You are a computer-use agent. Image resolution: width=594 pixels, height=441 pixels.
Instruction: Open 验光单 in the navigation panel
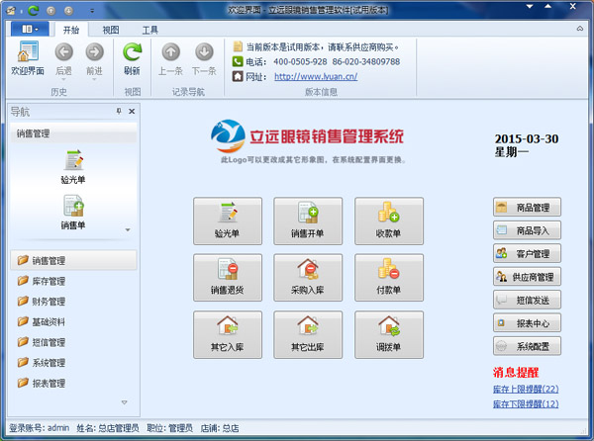point(73,167)
